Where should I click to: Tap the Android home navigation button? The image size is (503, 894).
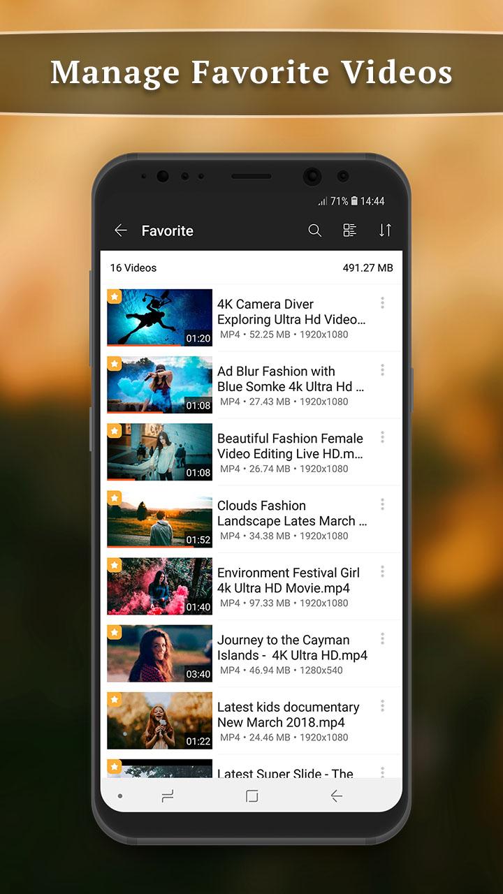point(252,796)
